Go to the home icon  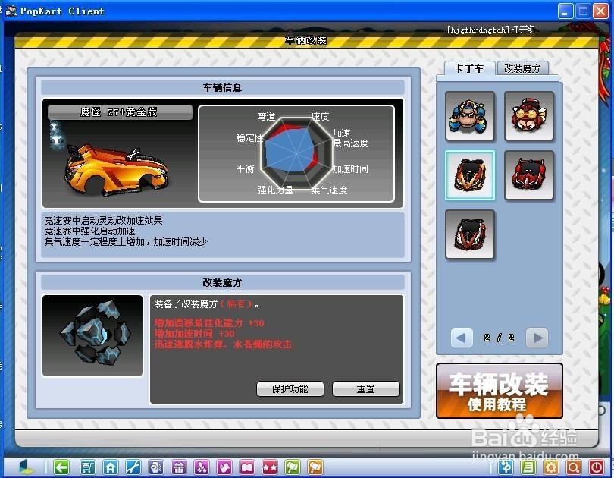[x=111, y=467]
